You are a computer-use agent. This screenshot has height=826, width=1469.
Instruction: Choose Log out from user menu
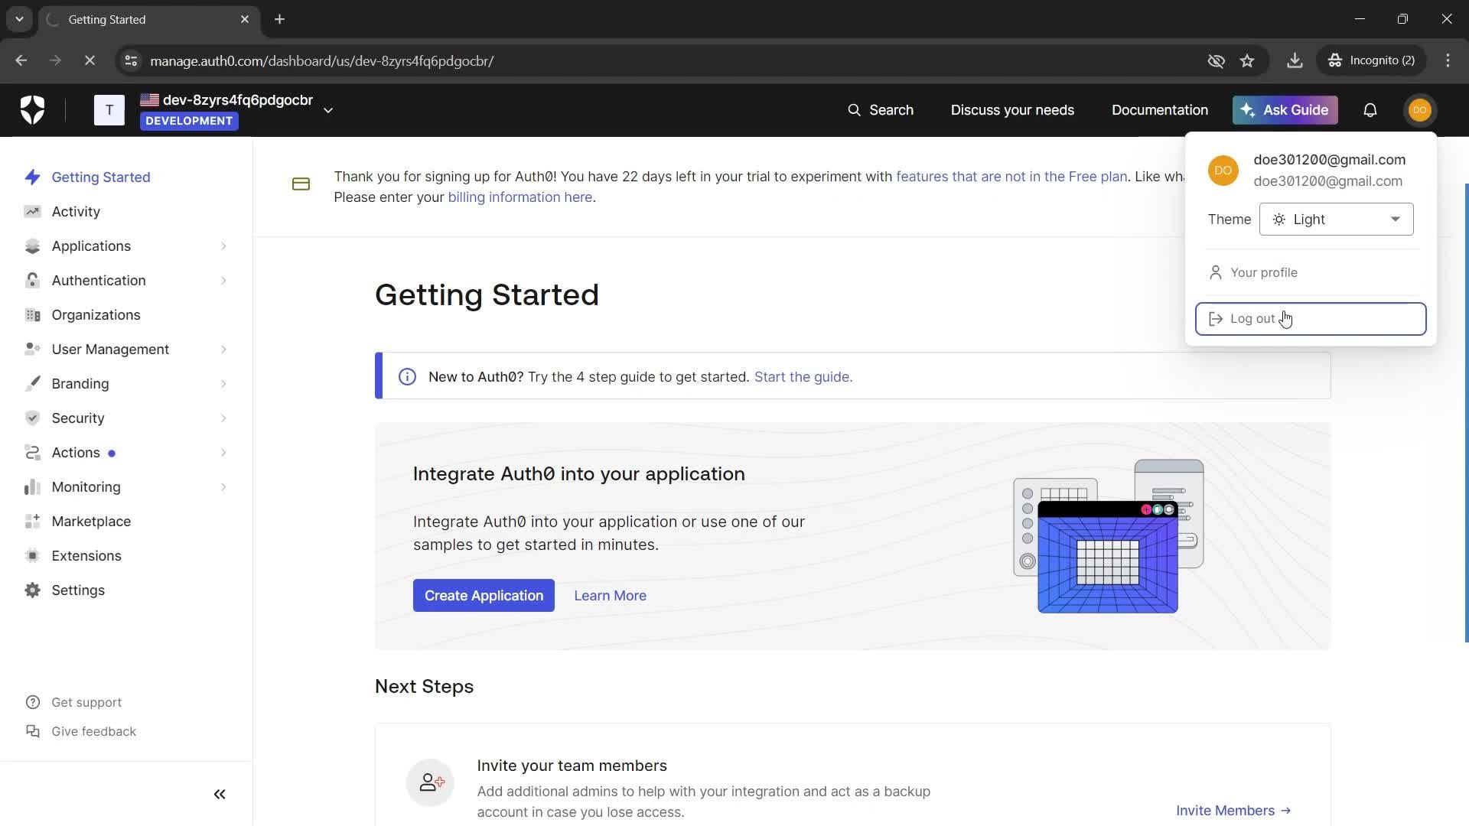click(1310, 319)
